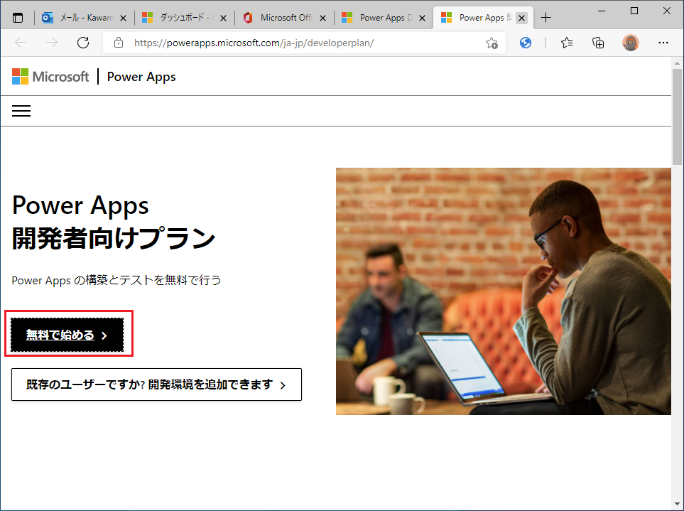Viewport: 684px width, 511px height.
Task: Open the tab actions menu
Action: [18, 18]
